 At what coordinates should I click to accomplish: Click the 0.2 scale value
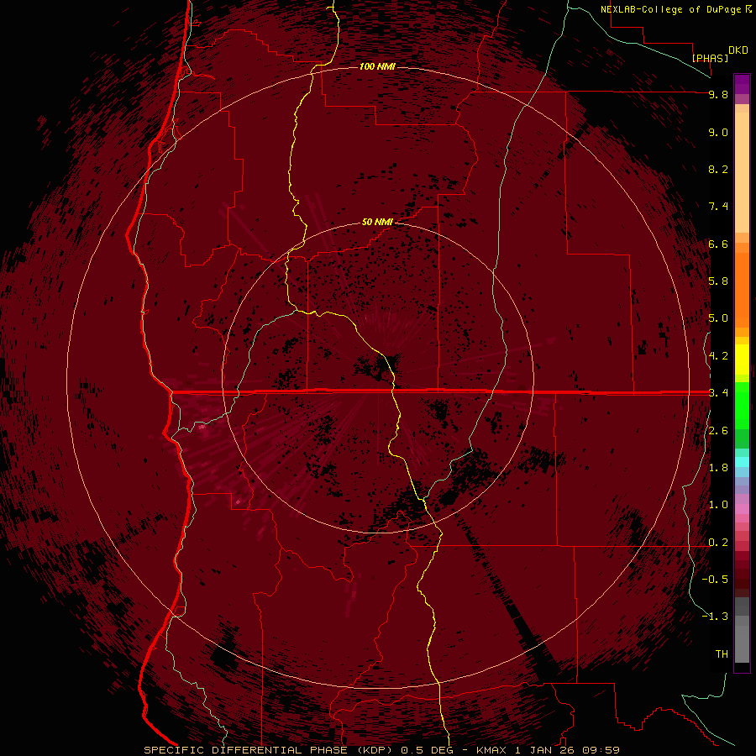click(x=718, y=543)
